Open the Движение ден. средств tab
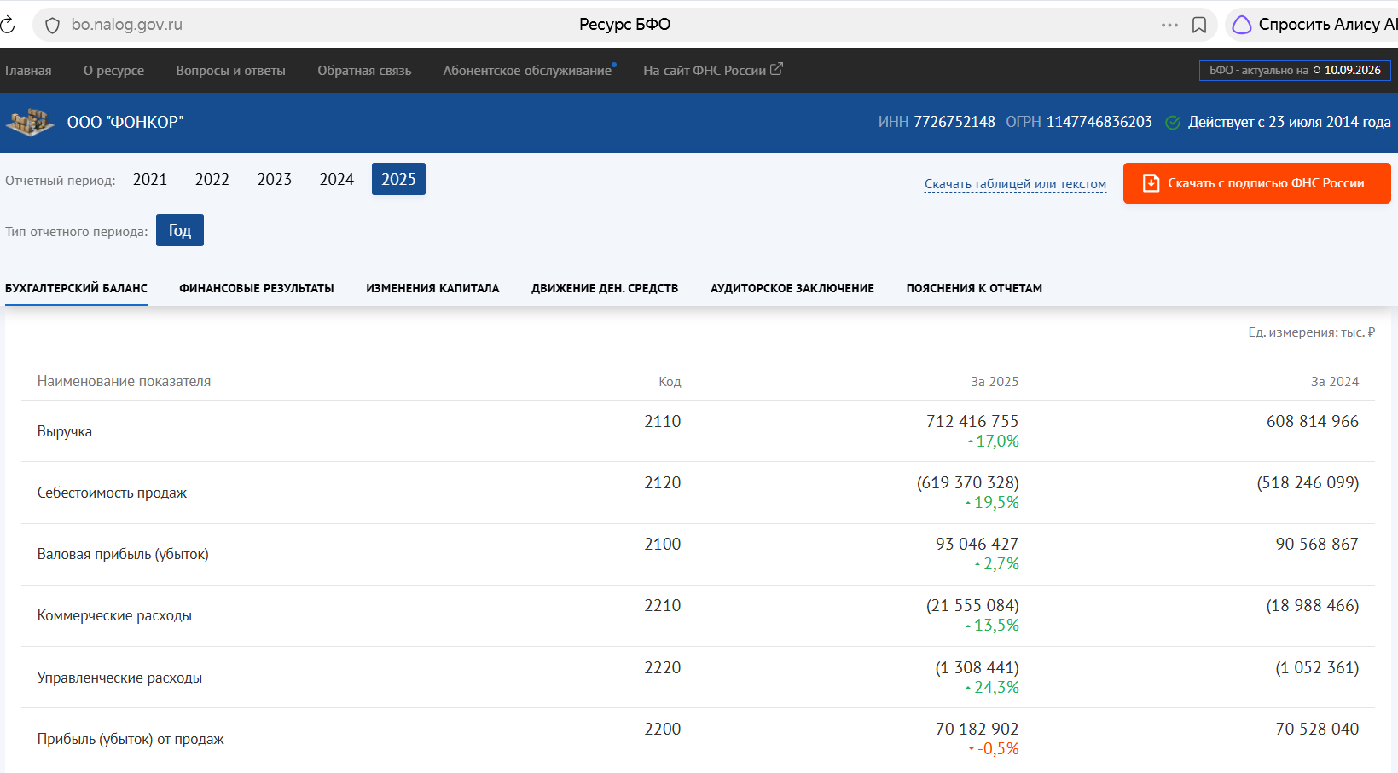Viewport: 1398px width, 773px height. pos(605,288)
